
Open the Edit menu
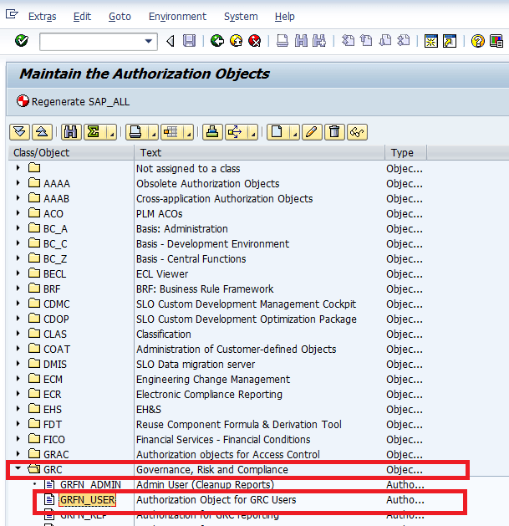tap(82, 17)
